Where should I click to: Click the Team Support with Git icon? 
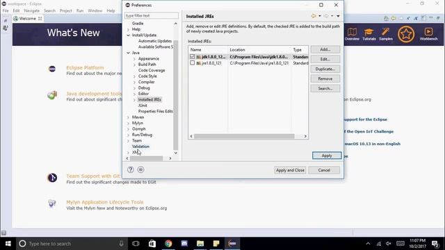pos(52,178)
